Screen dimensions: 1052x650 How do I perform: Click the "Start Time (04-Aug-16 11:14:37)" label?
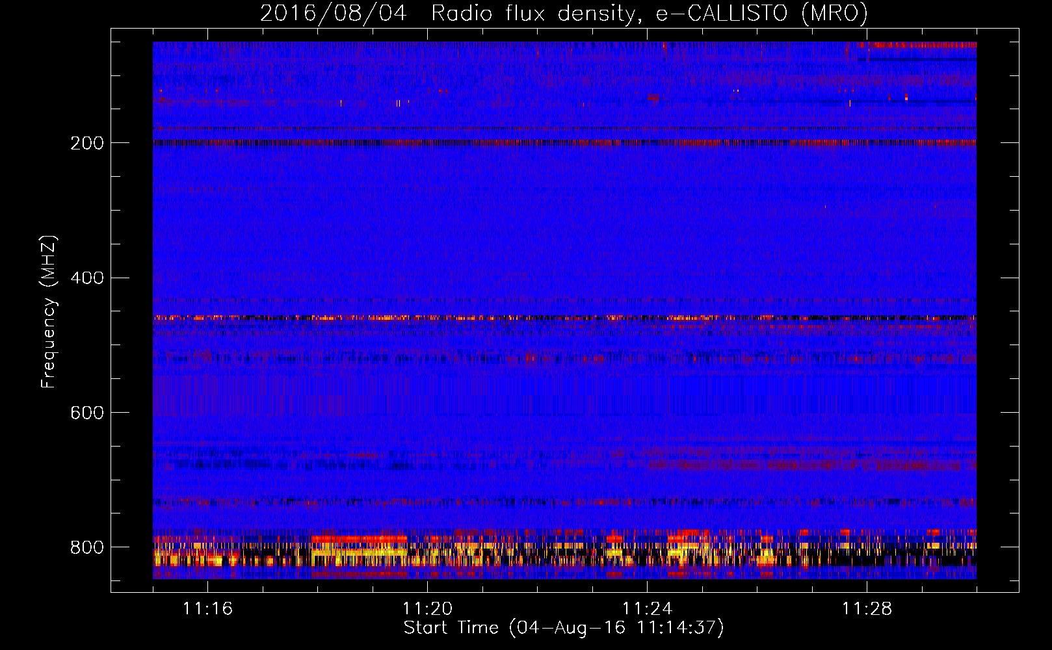pyautogui.click(x=564, y=628)
